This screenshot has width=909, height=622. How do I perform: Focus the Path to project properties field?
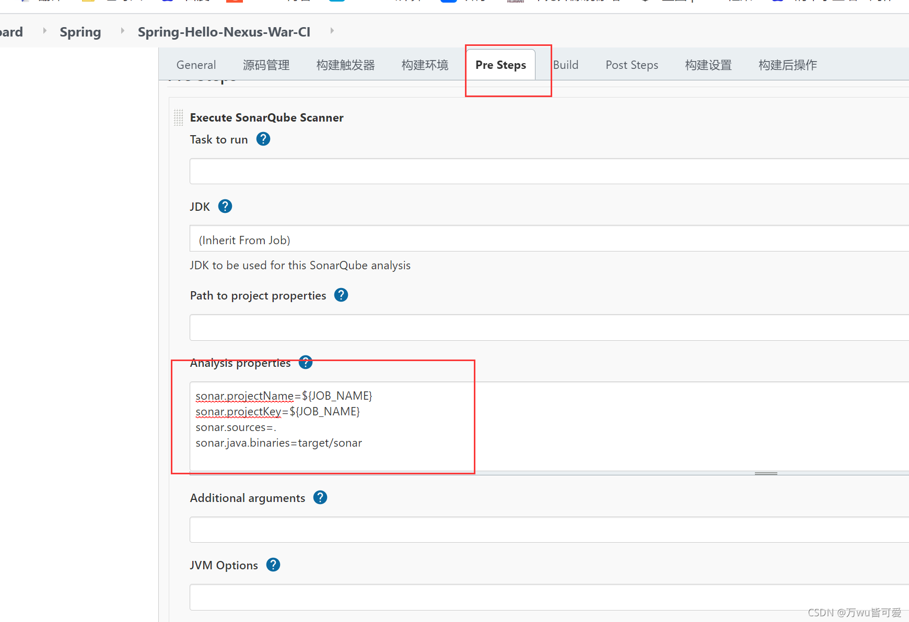(549, 327)
